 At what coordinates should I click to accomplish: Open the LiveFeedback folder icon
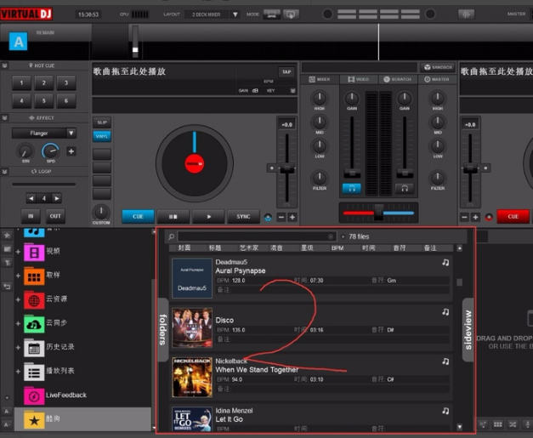[34, 395]
